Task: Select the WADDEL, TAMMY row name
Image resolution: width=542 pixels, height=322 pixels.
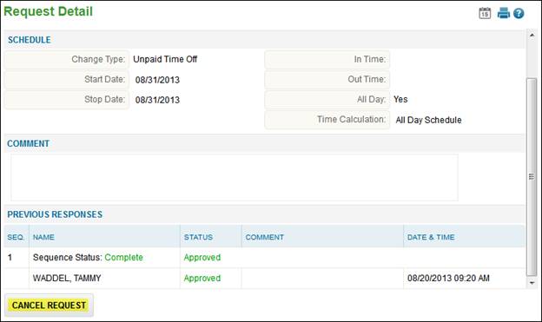Action: coord(67,278)
